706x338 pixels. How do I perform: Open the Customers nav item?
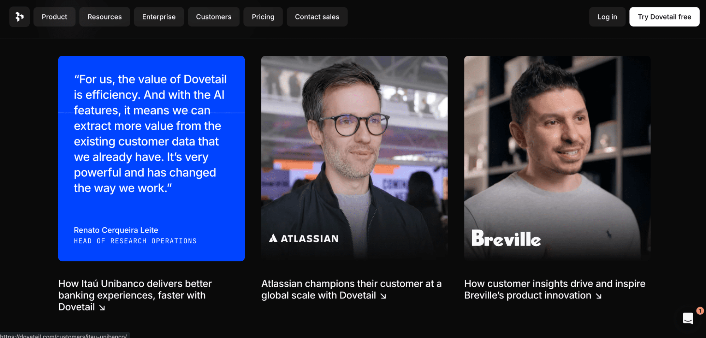[214, 17]
